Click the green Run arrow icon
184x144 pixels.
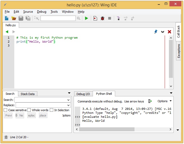(x=86, y=18)
